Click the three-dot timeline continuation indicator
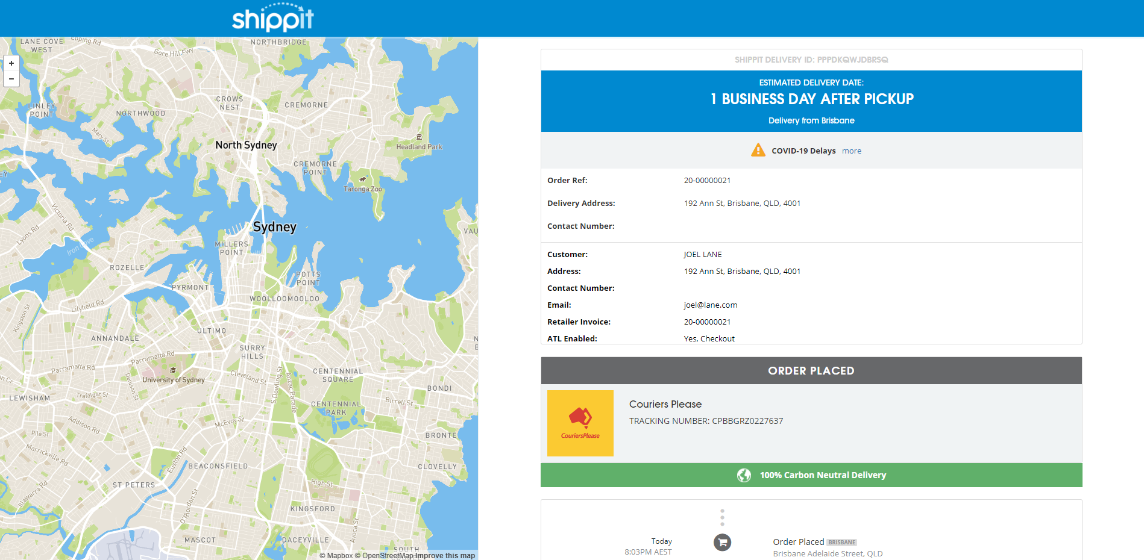 722,517
